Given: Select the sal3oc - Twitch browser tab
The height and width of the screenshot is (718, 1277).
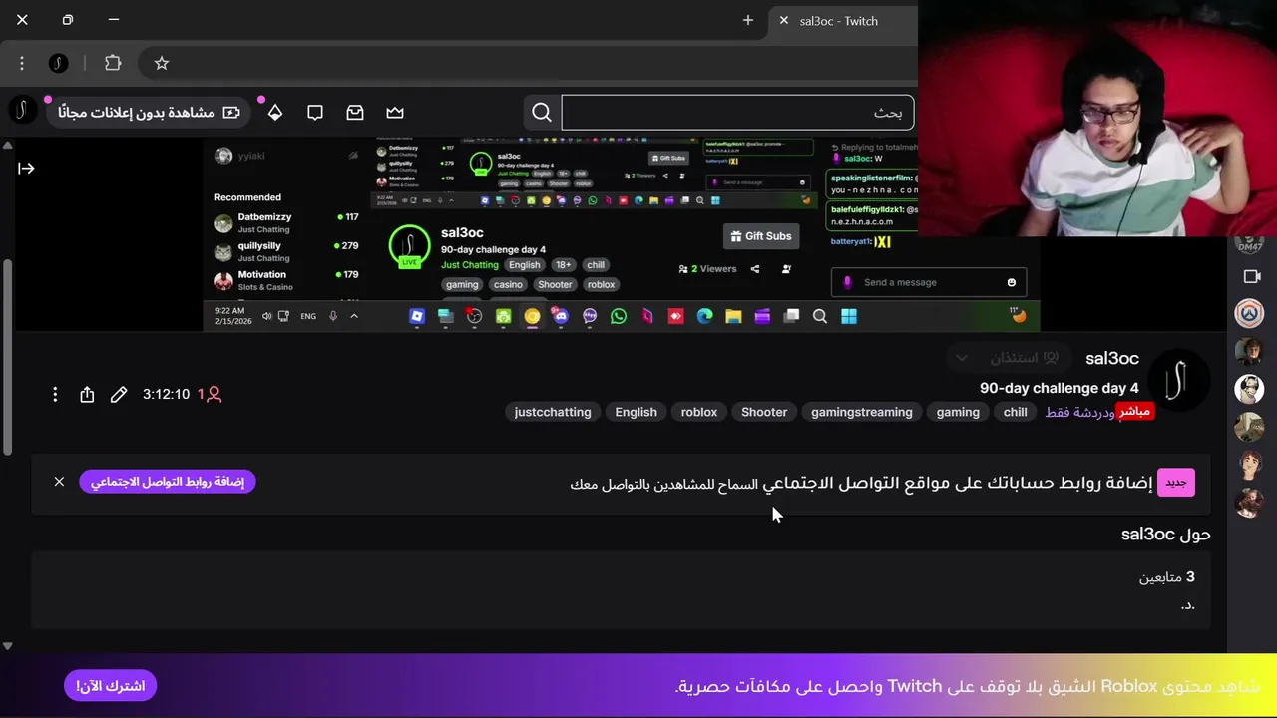Looking at the screenshot, I should pos(843,20).
